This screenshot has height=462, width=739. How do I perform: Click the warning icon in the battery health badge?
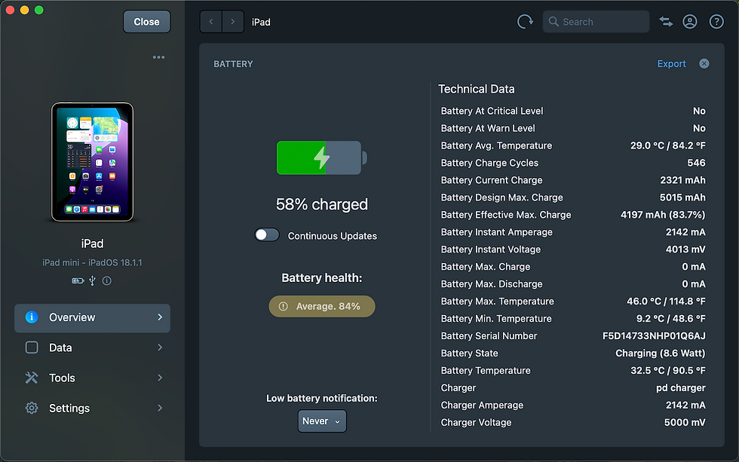pos(284,307)
